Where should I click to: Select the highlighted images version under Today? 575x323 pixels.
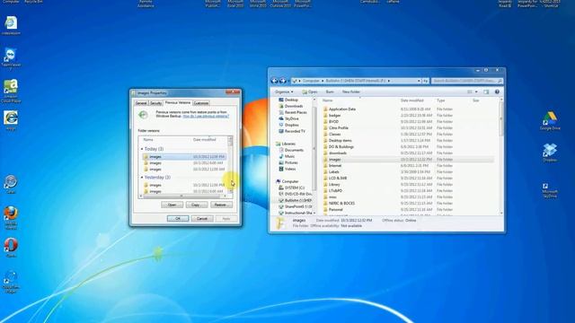click(184, 157)
